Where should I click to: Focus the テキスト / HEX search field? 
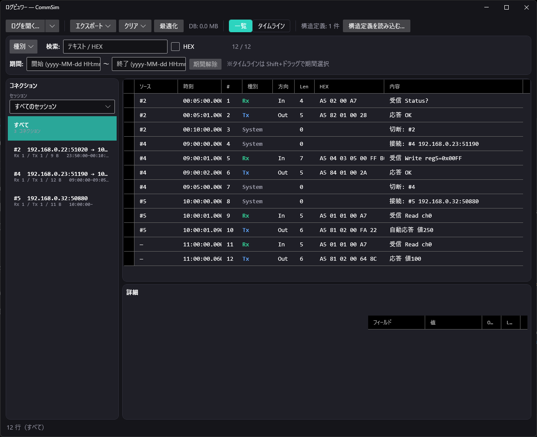115,47
